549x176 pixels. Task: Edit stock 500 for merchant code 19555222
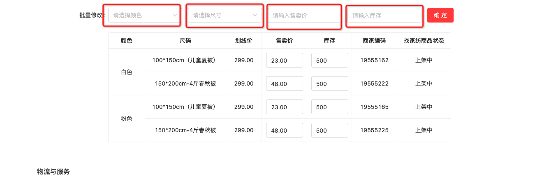pos(330,83)
